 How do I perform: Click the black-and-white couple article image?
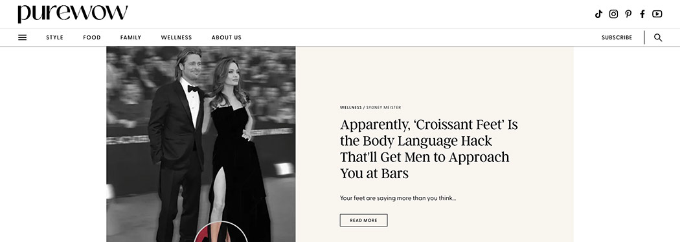201,145
